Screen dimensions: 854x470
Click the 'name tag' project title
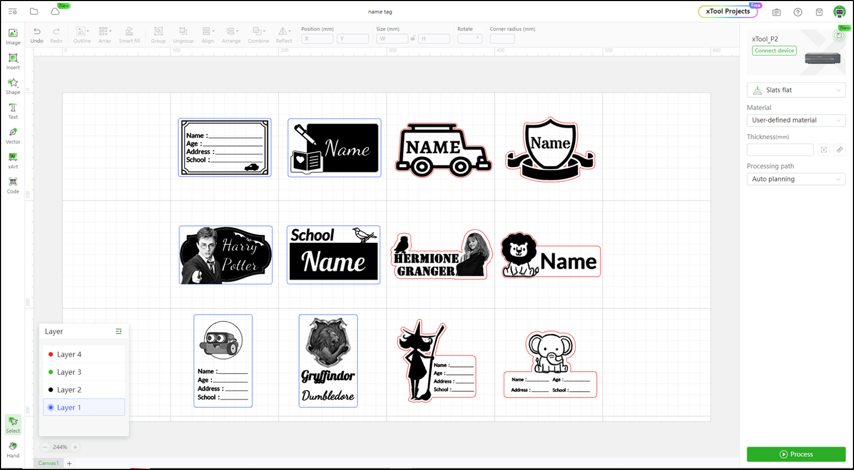click(x=380, y=12)
